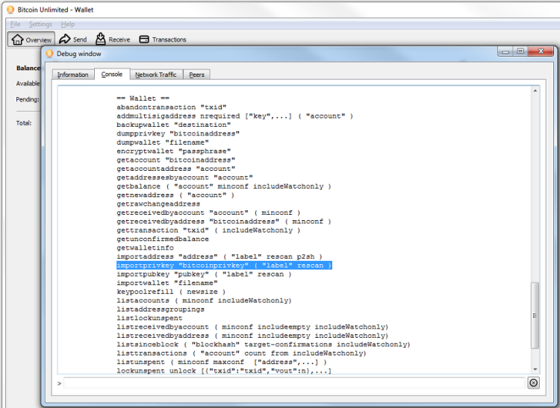560x408 pixels.
Task: Click the highlighted importprivkey command line
Action: click(224, 266)
